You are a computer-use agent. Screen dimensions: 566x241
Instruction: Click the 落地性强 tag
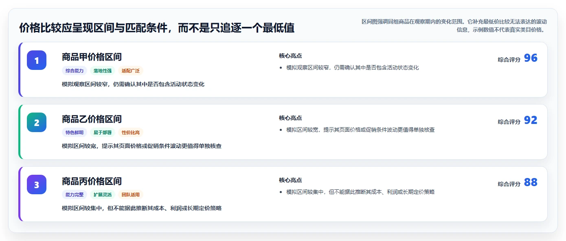[x=103, y=71]
